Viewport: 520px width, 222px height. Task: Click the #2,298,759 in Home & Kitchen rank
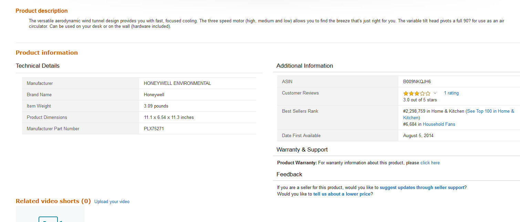(x=434, y=111)
